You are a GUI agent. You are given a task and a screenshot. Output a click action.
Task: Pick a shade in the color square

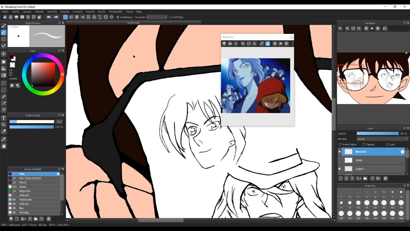[43, 74]
